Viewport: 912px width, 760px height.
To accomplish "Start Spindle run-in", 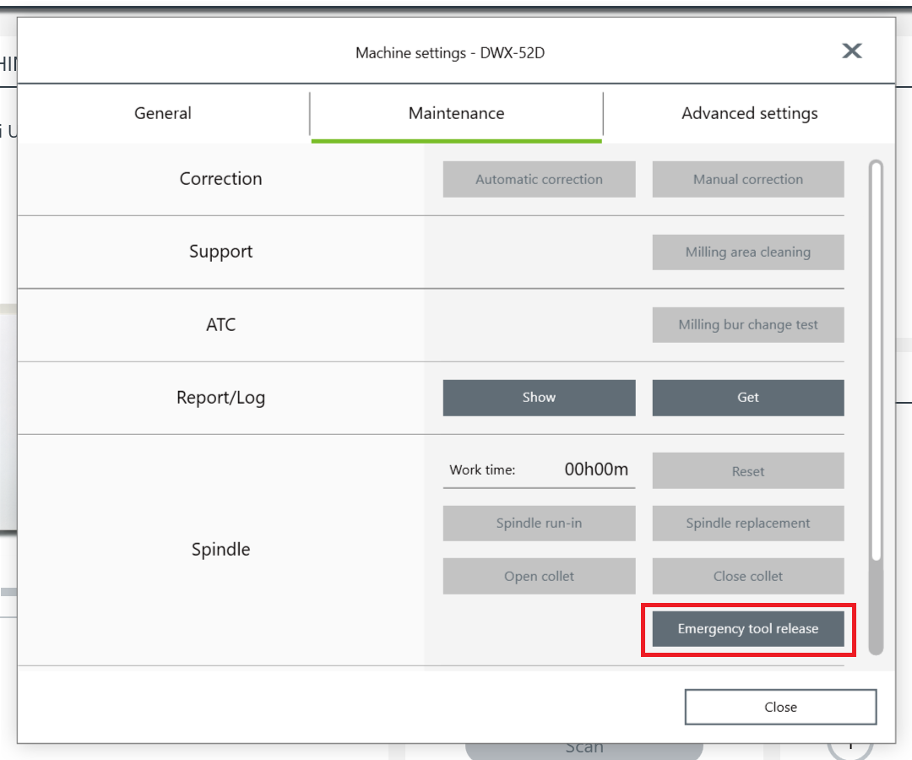I will [x=539, y=524].
